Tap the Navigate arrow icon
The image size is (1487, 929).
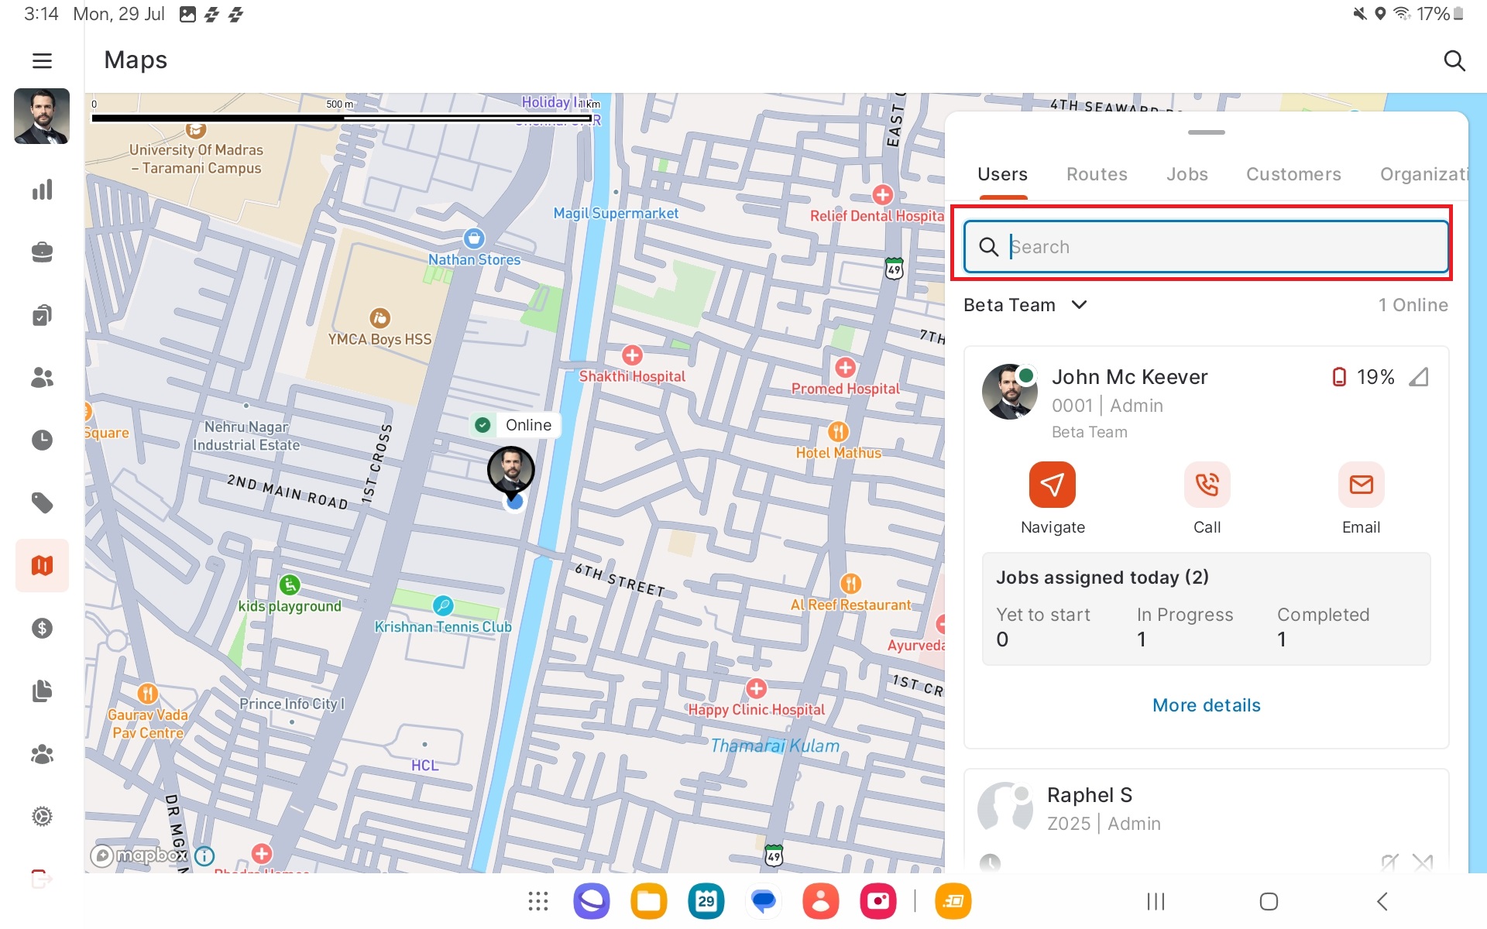[1052, 485]
